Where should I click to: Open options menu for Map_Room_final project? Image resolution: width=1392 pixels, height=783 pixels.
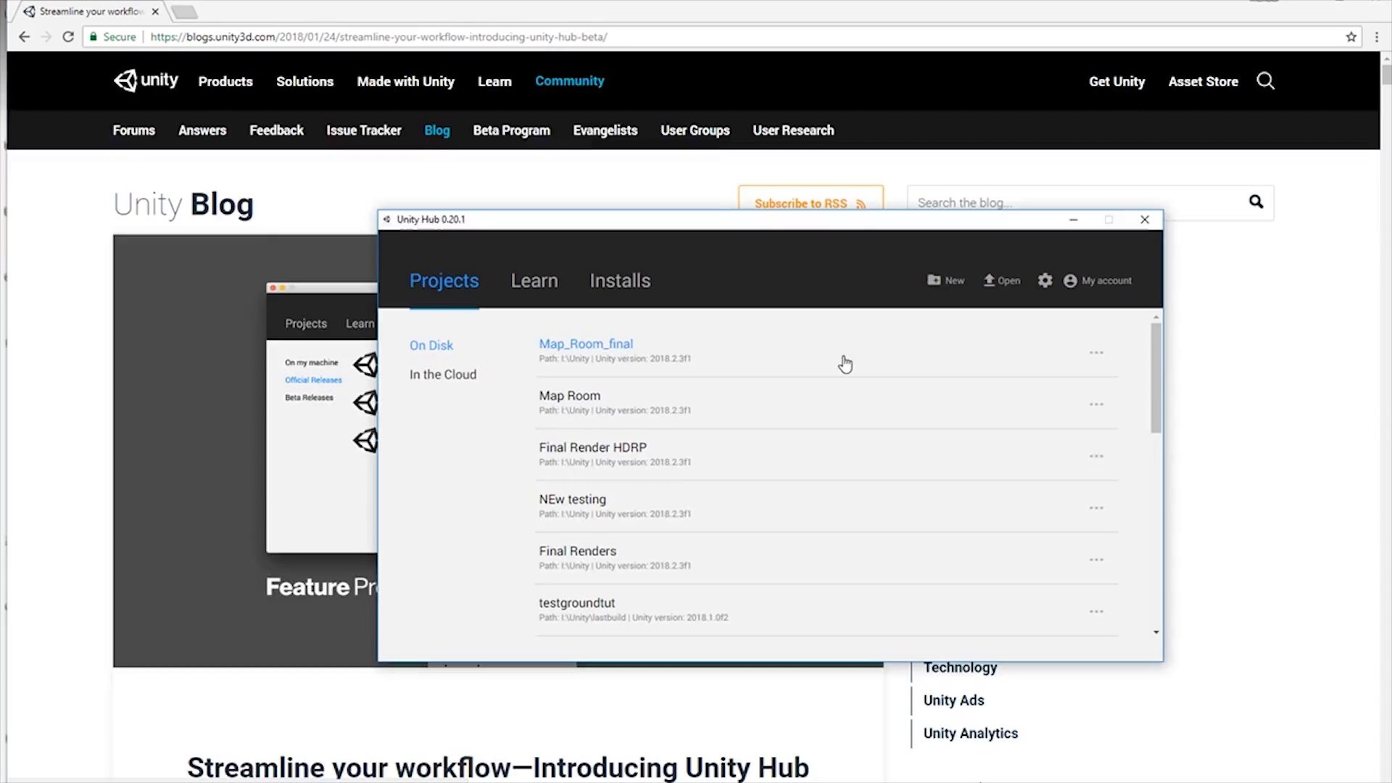pos(1096,352)
